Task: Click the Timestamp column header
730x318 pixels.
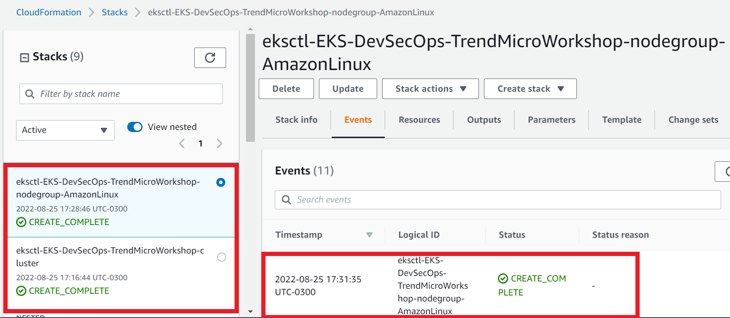Action: click(299, 235)
